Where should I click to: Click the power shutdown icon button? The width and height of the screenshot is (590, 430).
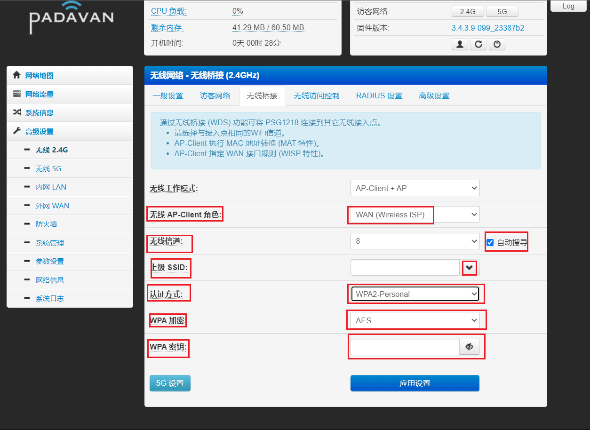(497, 44)
